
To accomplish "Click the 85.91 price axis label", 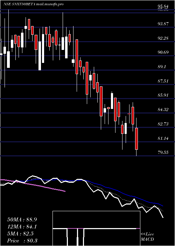I will [163, 95].
